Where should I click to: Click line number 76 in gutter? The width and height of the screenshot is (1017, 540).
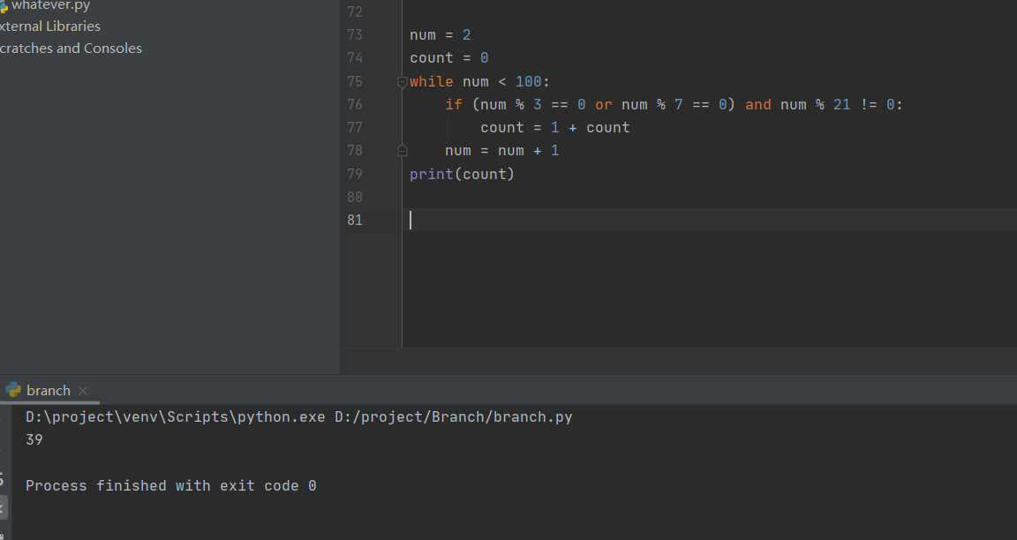click(355, 104)
